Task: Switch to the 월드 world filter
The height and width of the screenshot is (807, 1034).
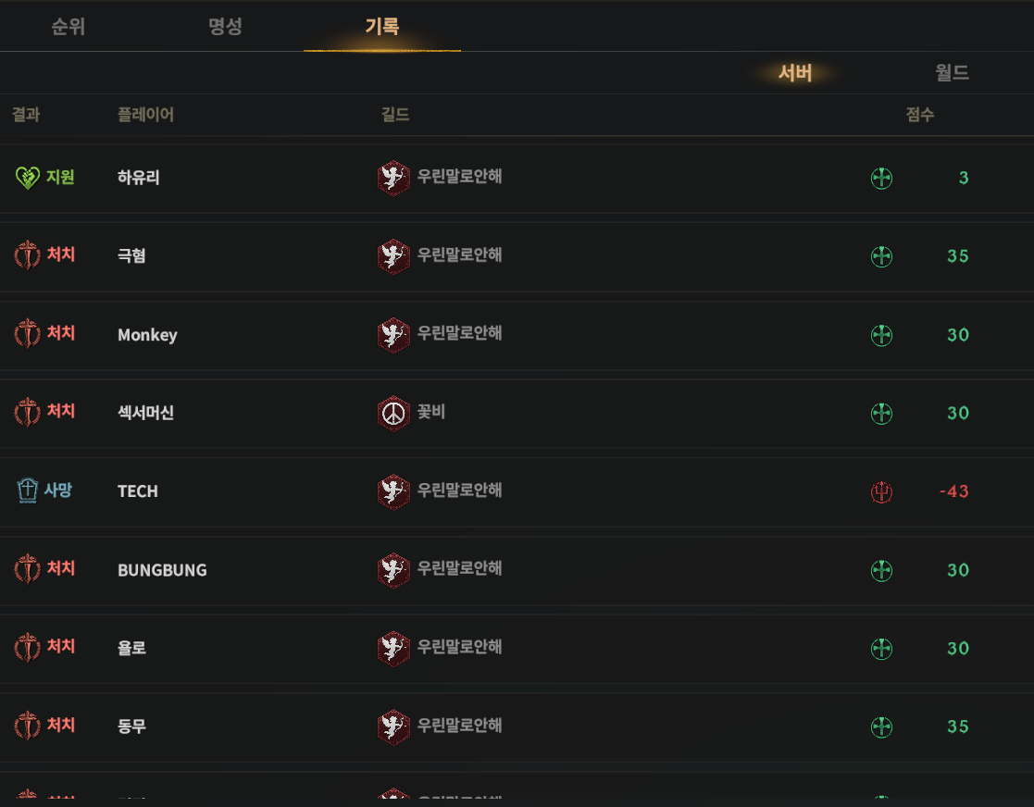Action: [952, 72]
